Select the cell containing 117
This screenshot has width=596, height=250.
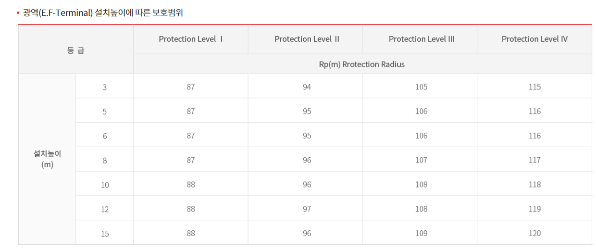point(534,160)
